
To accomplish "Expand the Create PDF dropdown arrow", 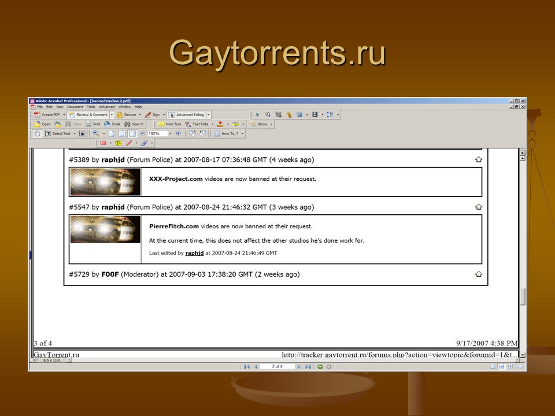I will click(64, 114).
